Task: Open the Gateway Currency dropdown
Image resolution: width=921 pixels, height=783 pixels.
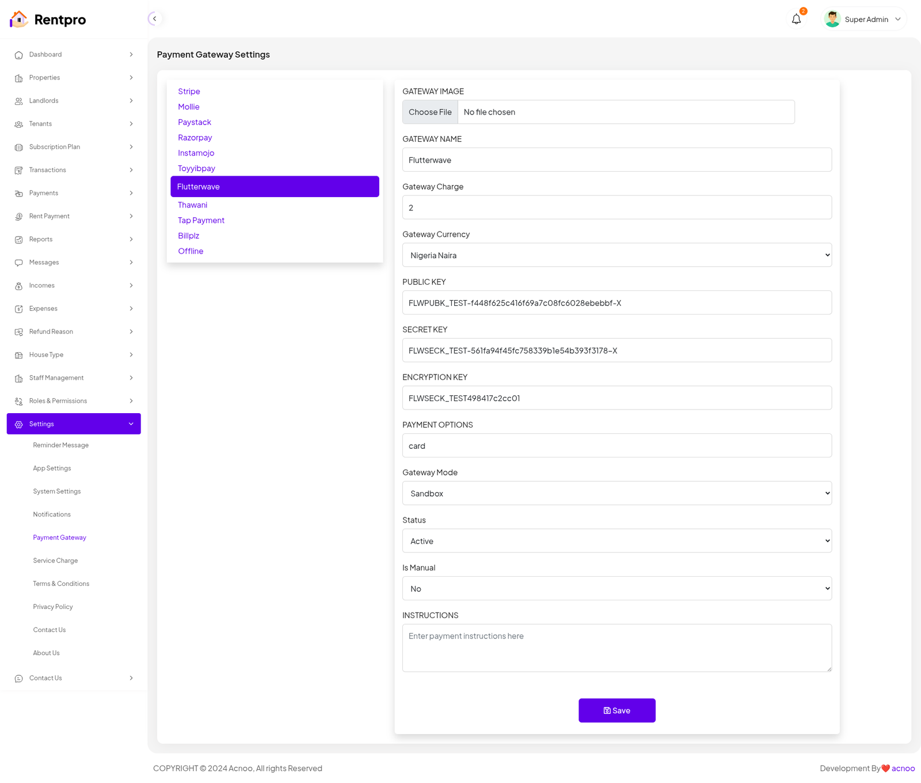Action: coord(616,255)
